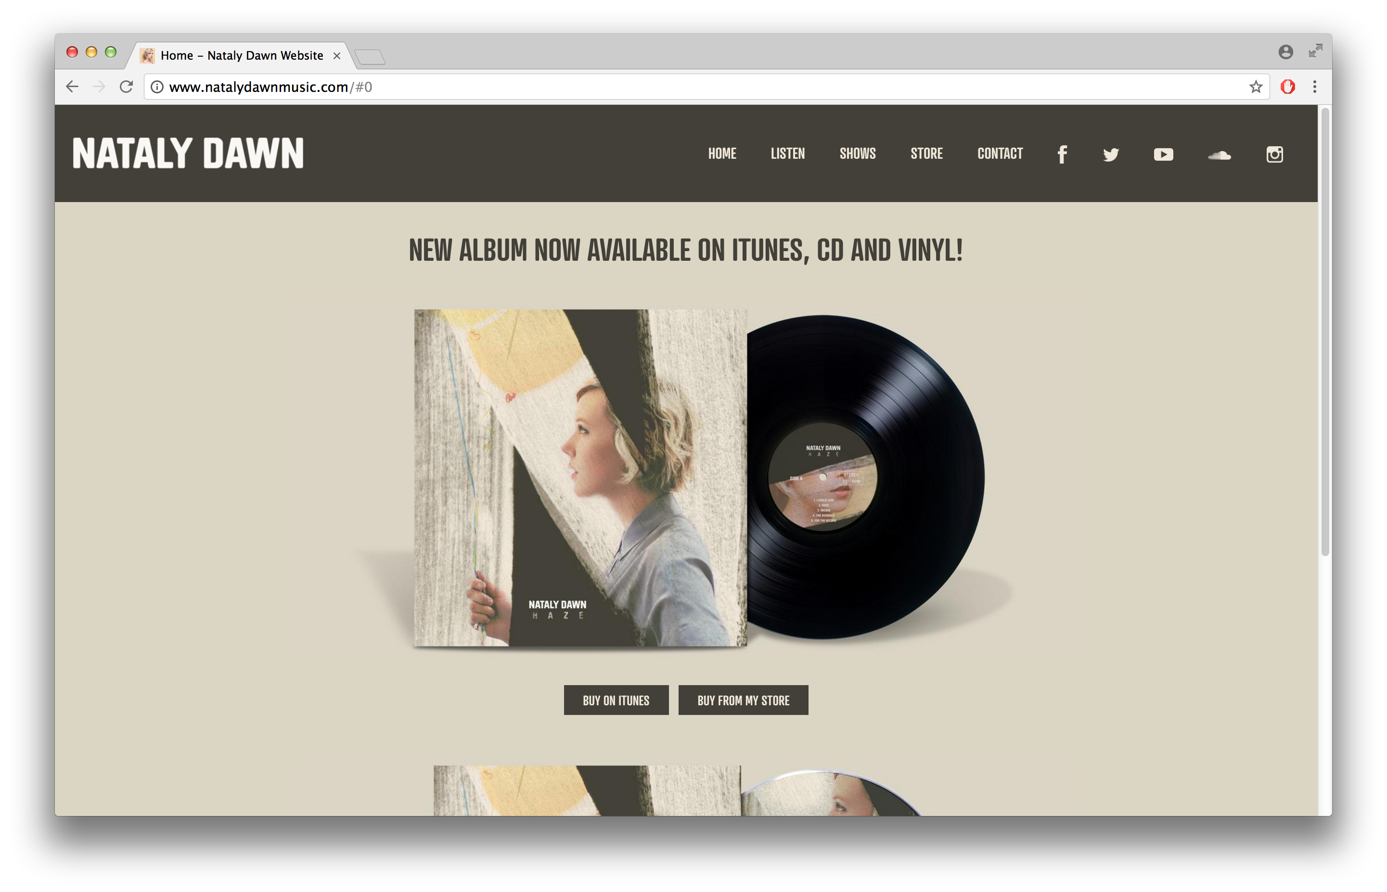Viewport: 1387px width, 892px height.
Task: Select the LISTEN menu item
Action: 787,153
